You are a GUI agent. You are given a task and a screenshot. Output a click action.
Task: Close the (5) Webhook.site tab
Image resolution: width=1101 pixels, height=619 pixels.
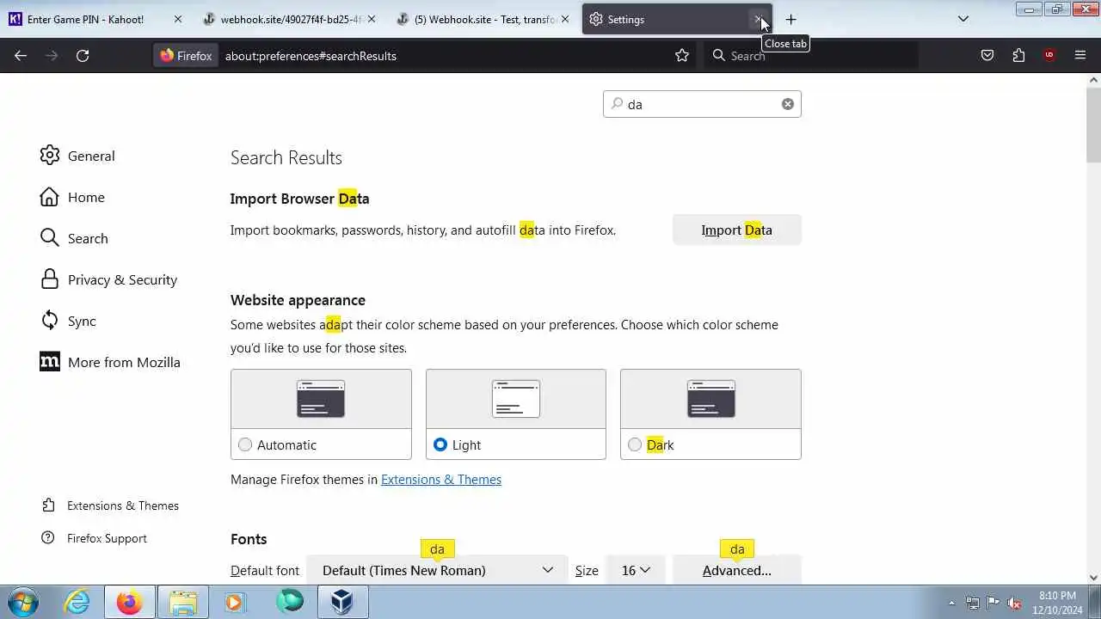click(x=565, y=19)
